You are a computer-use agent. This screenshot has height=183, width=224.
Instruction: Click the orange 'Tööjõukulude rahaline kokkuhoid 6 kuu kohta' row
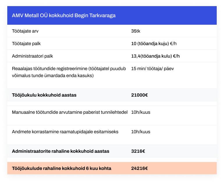112,168
